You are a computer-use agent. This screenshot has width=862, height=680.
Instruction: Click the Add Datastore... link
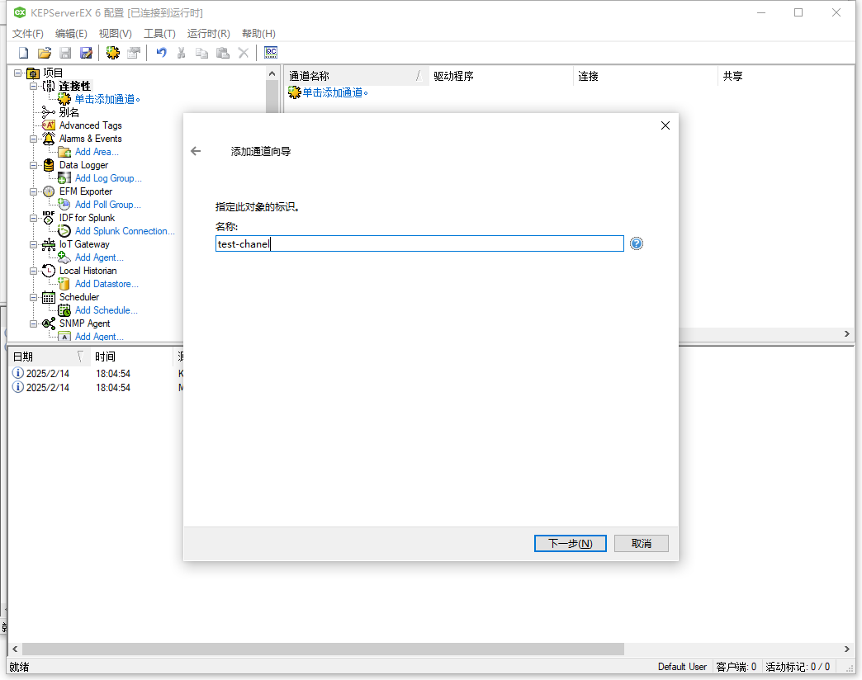coord(107,283)
